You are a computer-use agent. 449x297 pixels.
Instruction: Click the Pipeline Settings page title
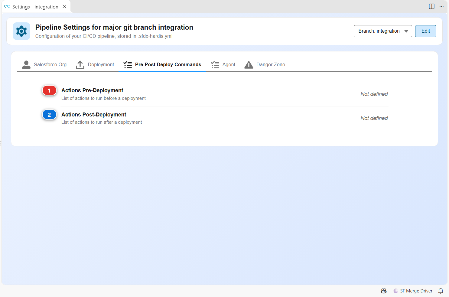tap(114, 27)
